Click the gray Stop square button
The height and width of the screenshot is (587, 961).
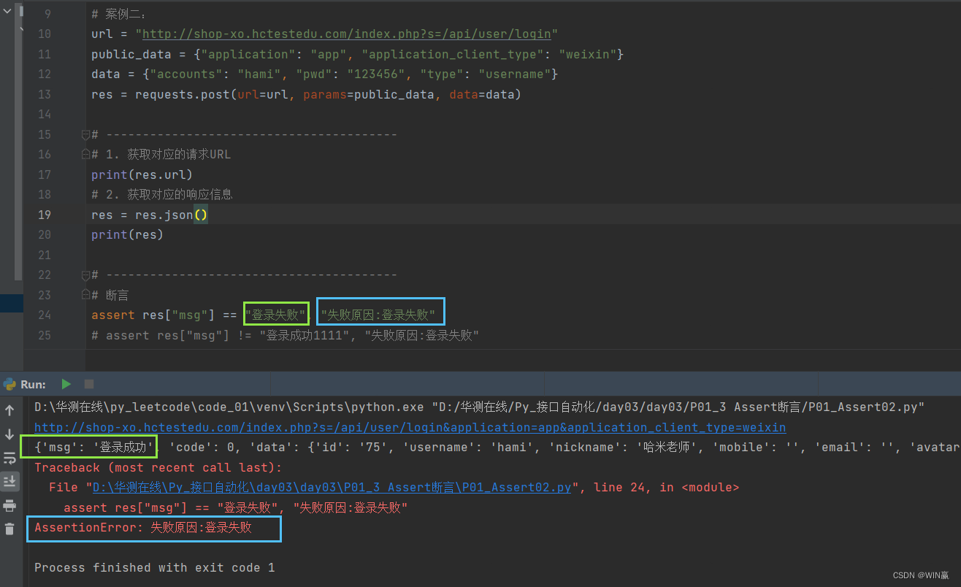coord(89,384)
